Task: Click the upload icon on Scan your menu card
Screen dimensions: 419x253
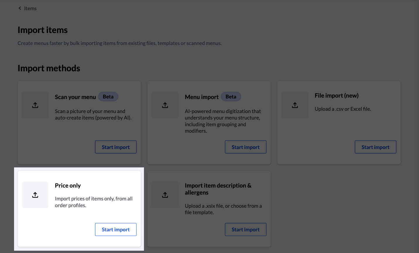Action: (35, 105)
